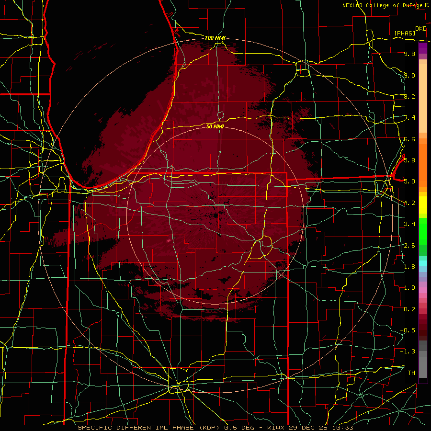Click the 1.8 legend value
431x431 pixels.
tap(409, 267)
